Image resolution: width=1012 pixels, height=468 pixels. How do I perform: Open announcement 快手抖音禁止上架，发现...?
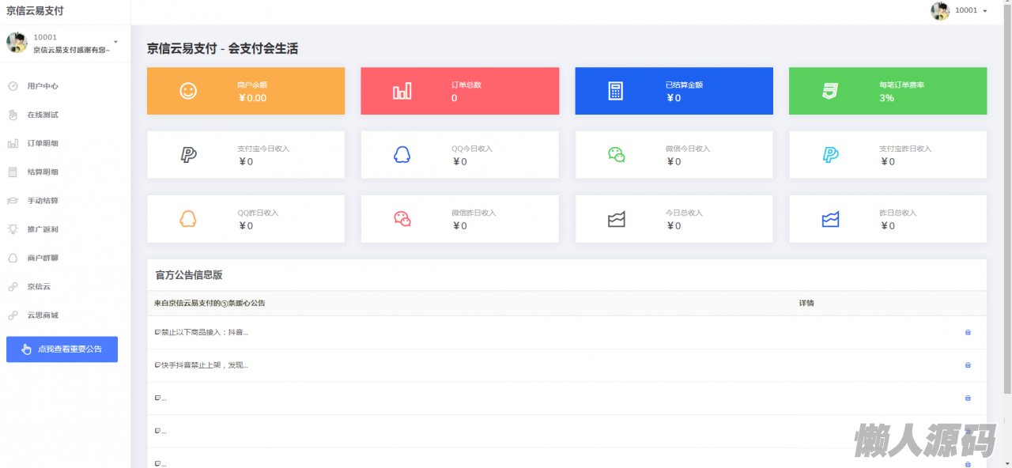pos(202,365)
